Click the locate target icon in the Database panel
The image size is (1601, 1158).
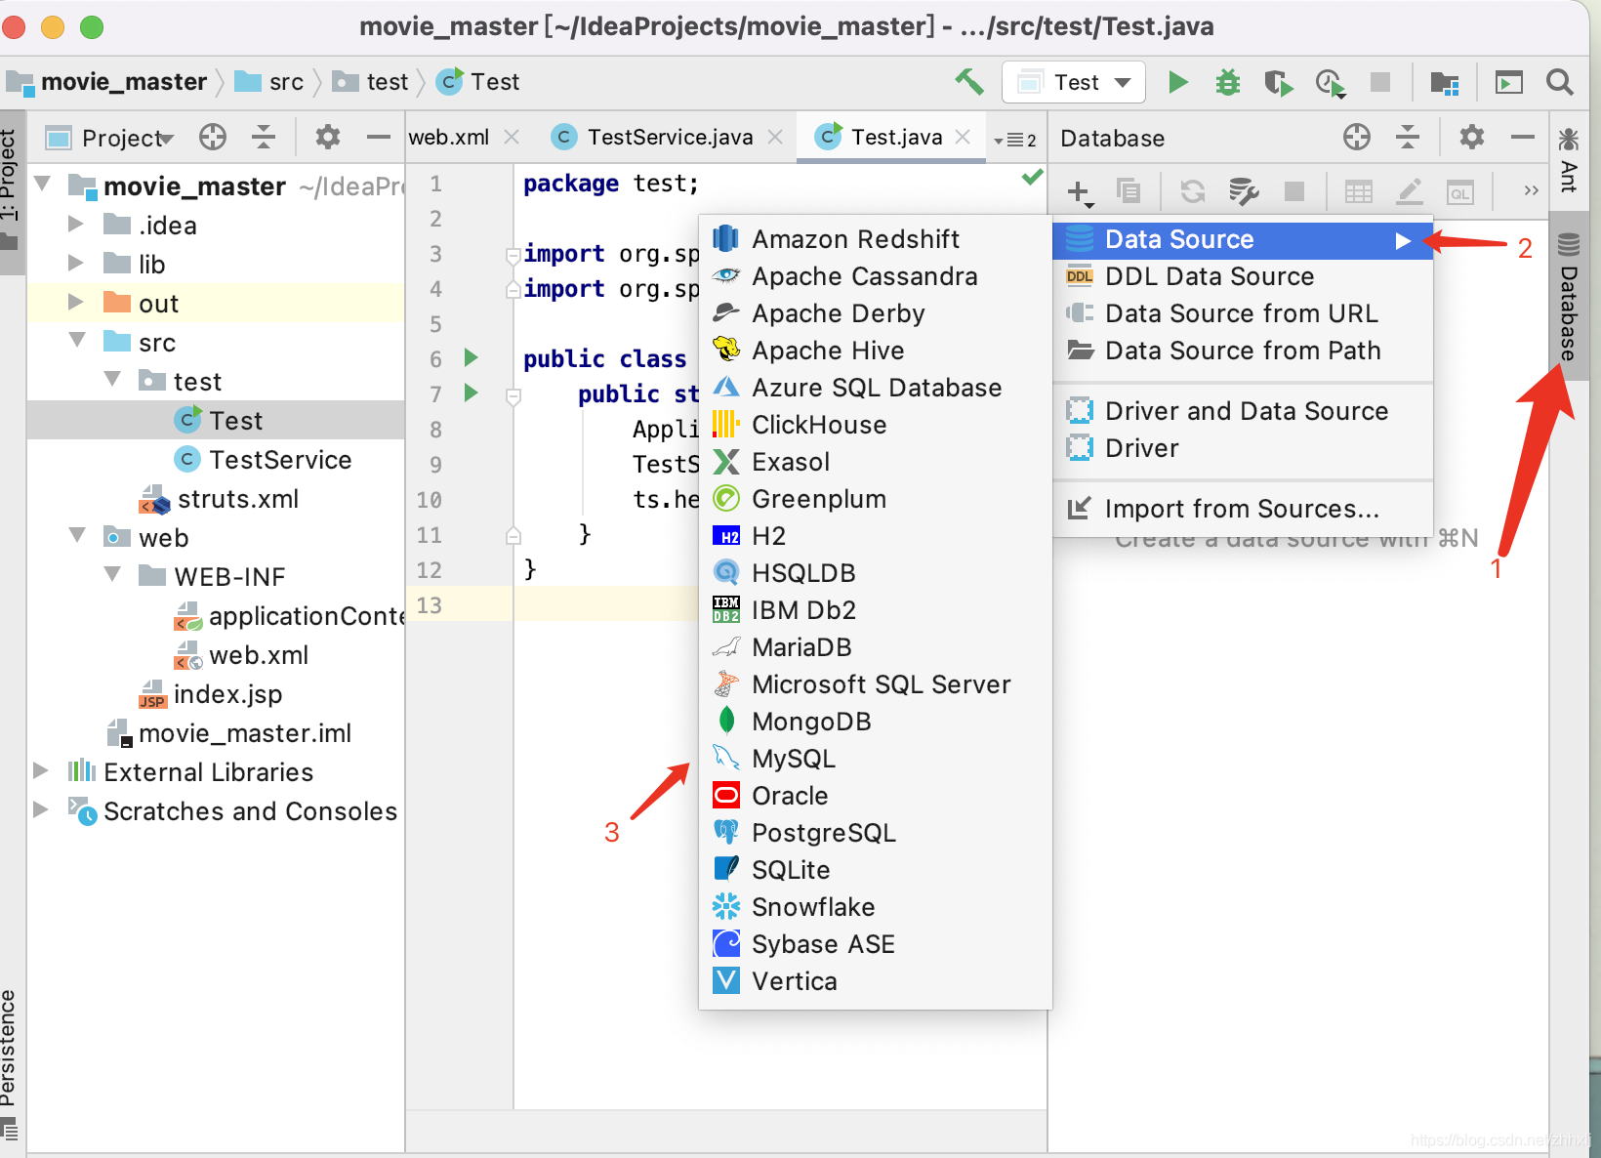[1356, 138]
